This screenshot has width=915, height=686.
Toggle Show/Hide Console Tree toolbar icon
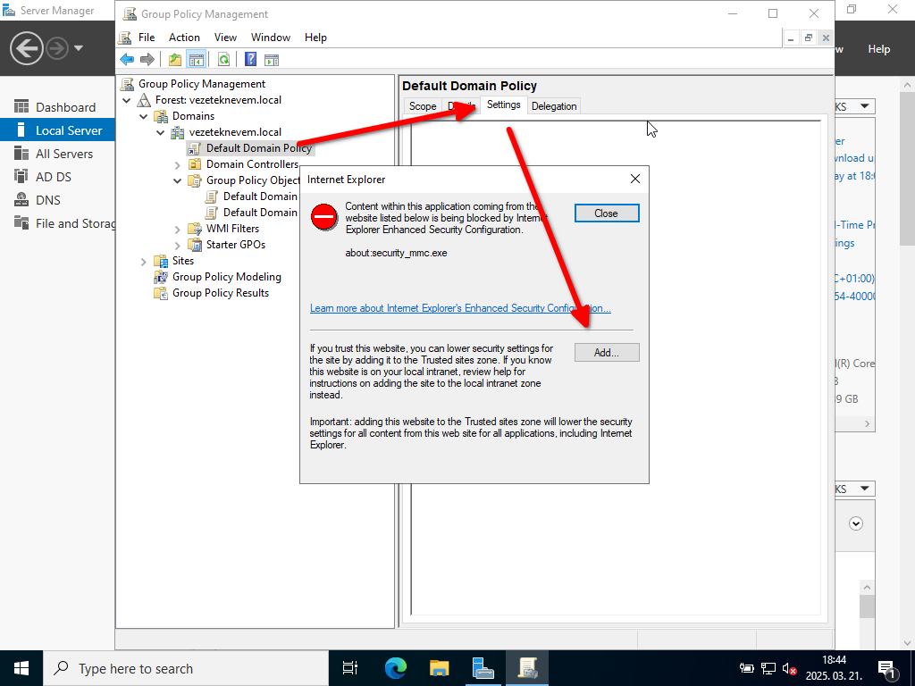[196, 60]
